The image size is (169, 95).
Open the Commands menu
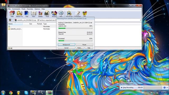pos(16,9)
